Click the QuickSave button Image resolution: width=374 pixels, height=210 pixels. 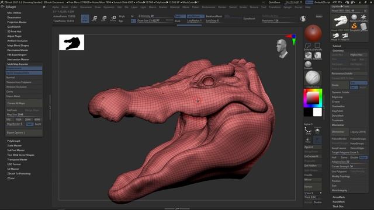[274, 2]
